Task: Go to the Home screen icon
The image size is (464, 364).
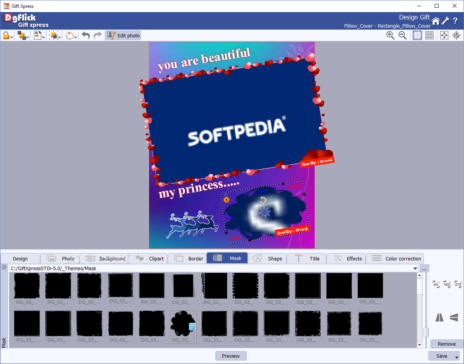Action: (x=436, y=21)
